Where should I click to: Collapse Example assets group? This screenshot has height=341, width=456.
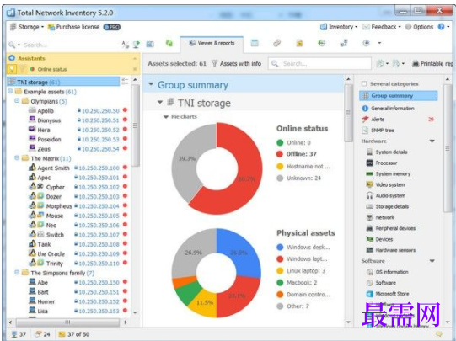[10, 91]
